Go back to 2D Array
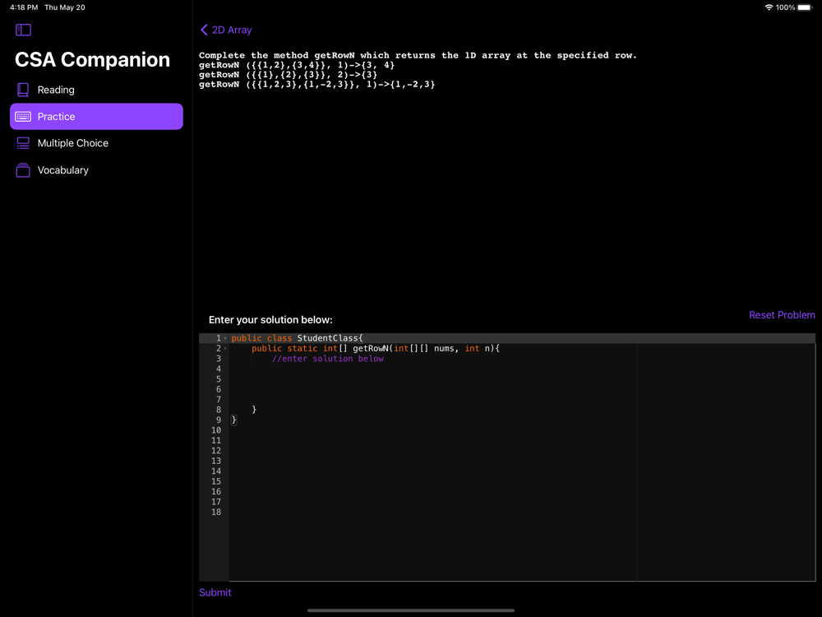The image size is (822, 617). pos(226,30)
